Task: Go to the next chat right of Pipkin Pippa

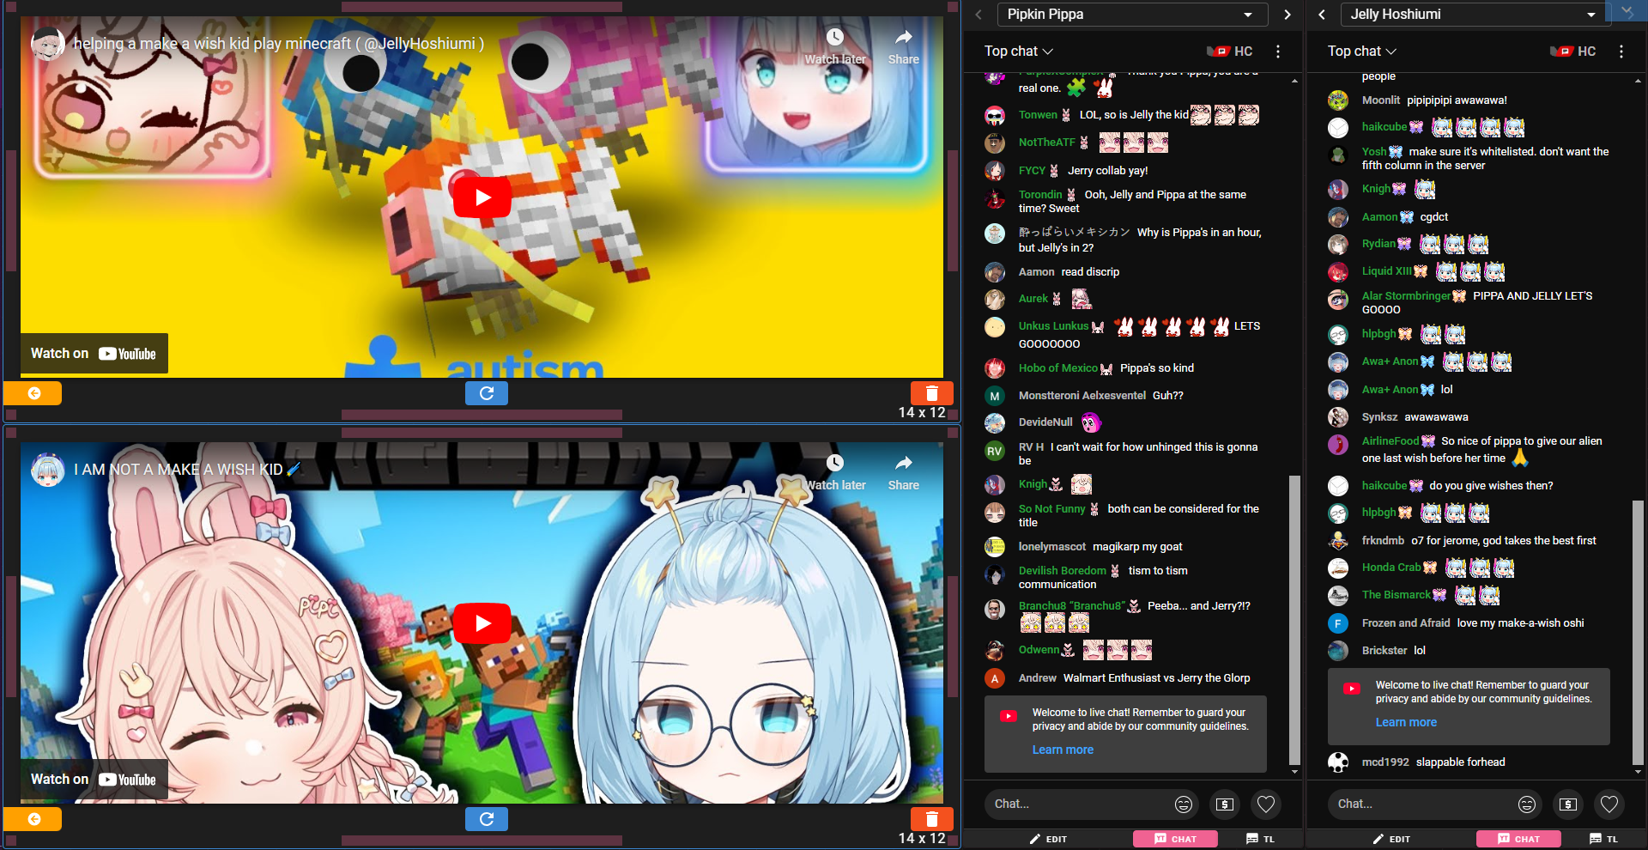Action: (x=1287, y=14)
